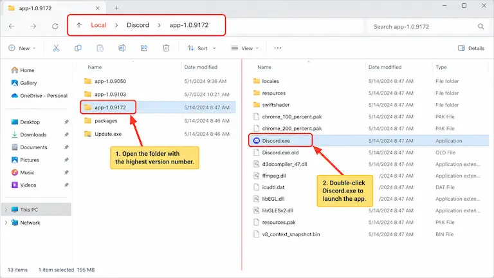Go up one folder level
494x278 pixels.
pos(79,25)
